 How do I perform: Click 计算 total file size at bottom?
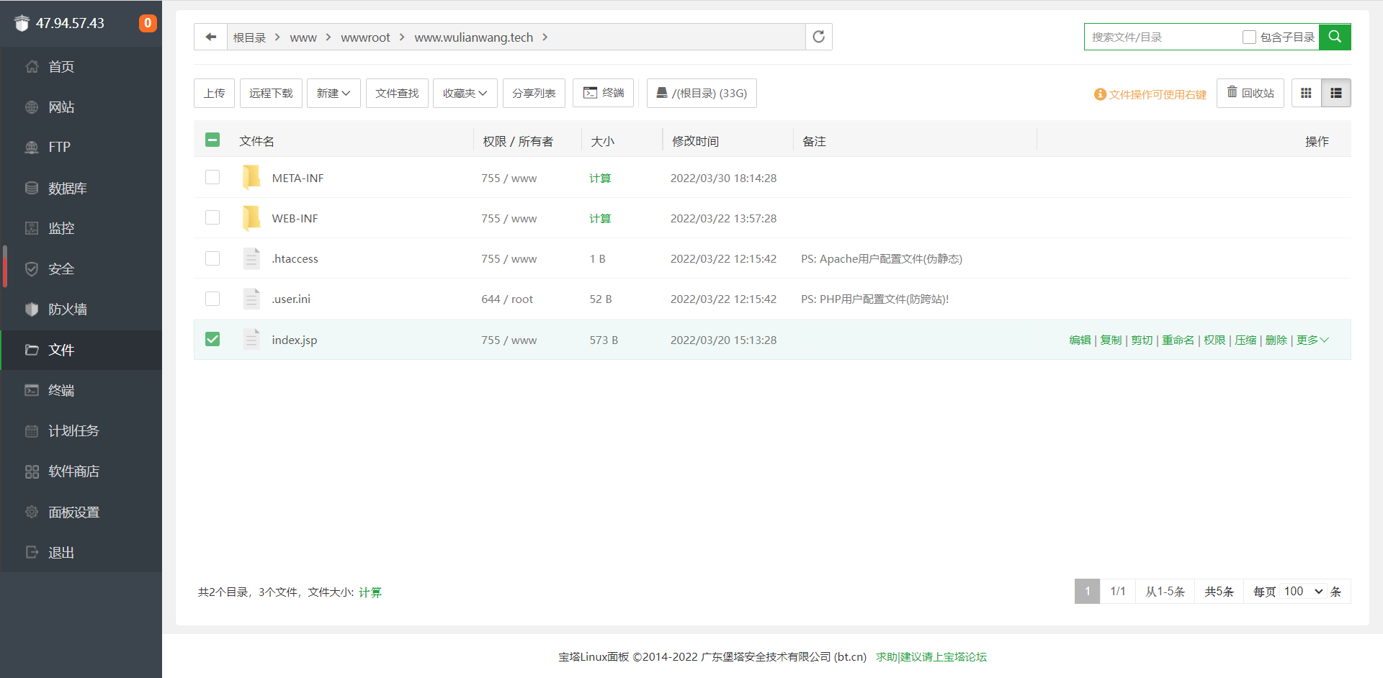tap(370, 592)
